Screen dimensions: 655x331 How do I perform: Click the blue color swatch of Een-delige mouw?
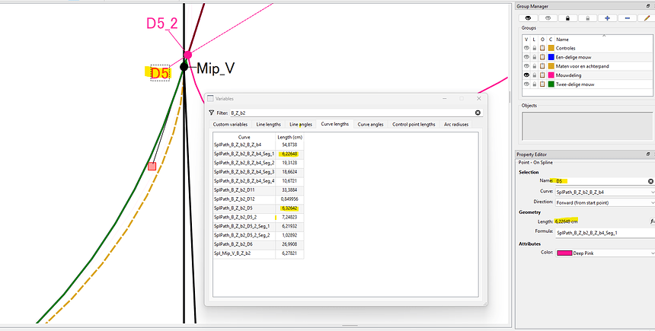tap(551, 57)
